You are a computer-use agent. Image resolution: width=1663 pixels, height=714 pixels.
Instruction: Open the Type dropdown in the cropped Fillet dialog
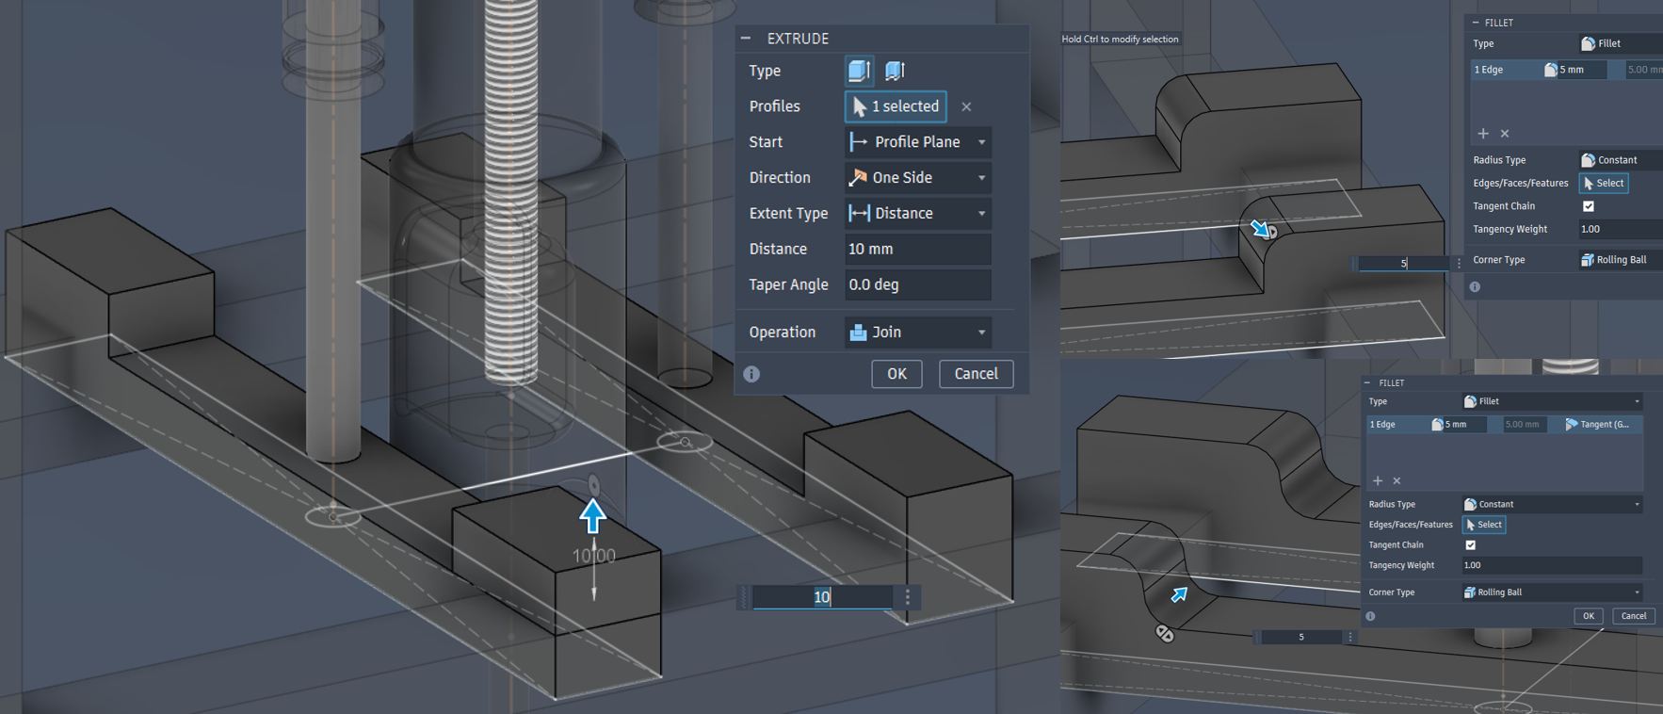[x=1620, y=43]
